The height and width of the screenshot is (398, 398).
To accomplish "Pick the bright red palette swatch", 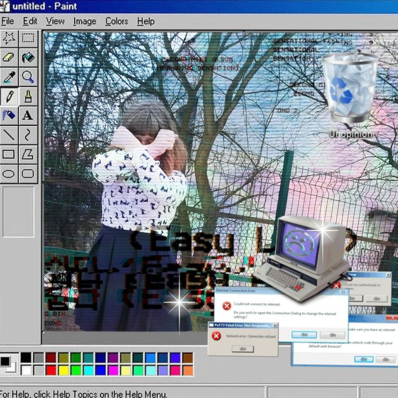I will point(51,370).
